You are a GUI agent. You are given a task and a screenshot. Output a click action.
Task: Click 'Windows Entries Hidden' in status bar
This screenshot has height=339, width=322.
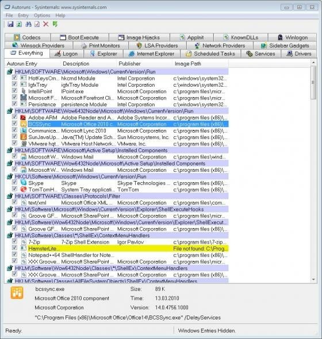click(x=206, y=330)
